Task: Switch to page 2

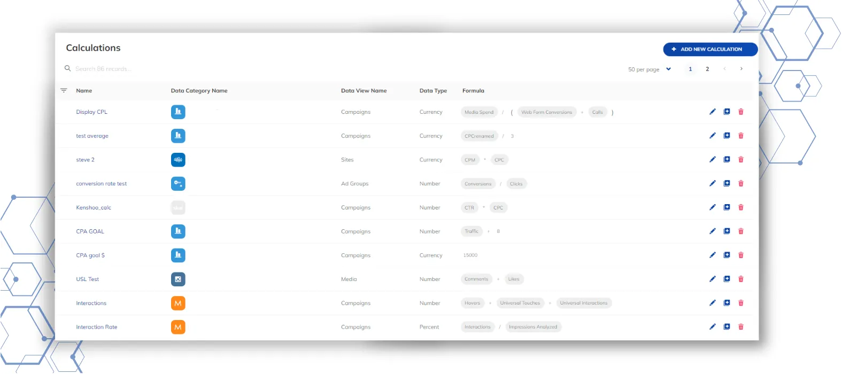Action: coord(707,69)
